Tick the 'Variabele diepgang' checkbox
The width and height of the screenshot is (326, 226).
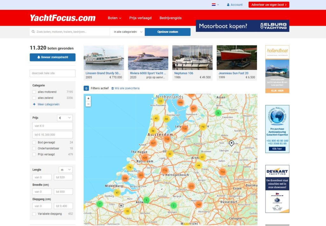(34, 214)
